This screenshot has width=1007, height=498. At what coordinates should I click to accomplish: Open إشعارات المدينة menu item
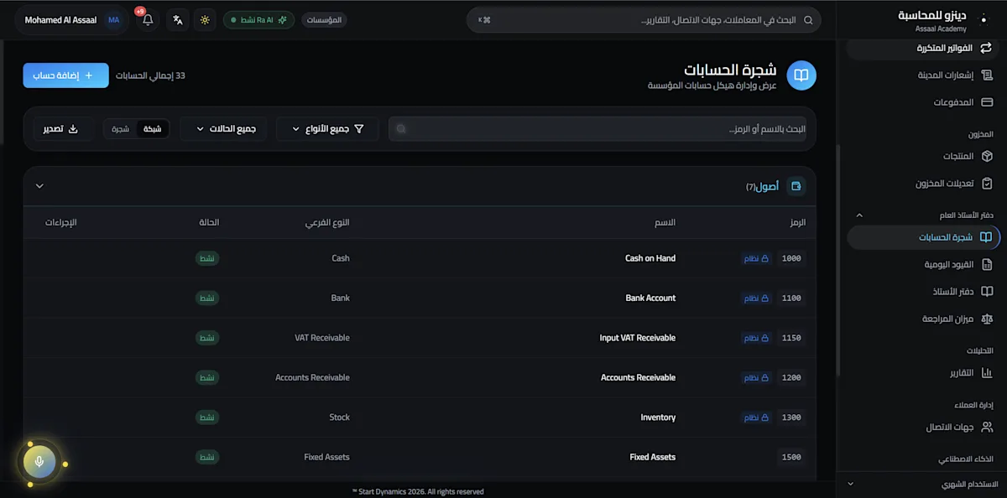pyautogui.click(x=923, y=75)
